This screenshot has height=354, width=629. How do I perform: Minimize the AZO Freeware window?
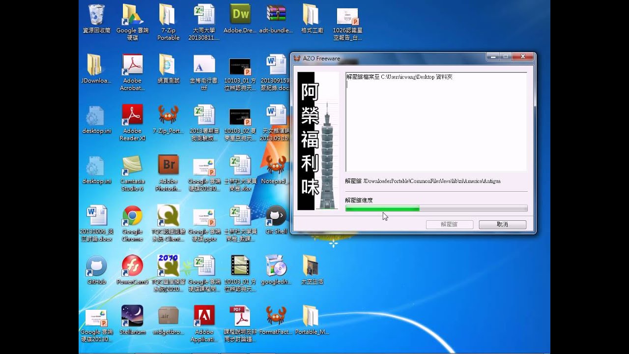point(492,57)
